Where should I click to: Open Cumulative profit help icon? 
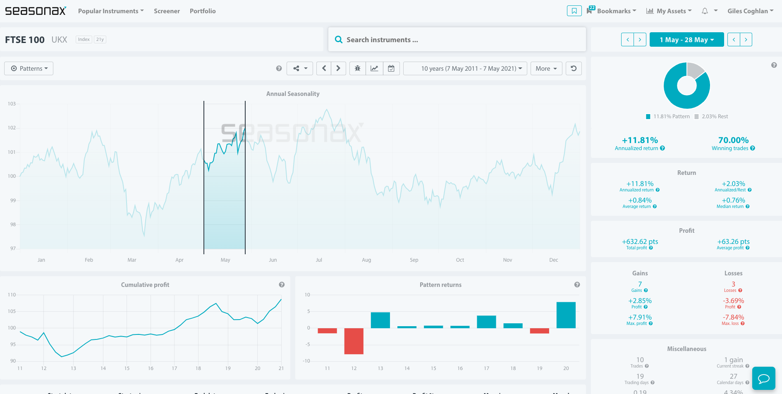click(282, 285)
